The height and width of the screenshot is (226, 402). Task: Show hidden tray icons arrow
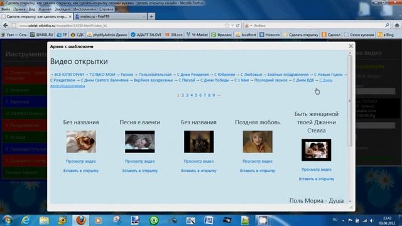343,220
